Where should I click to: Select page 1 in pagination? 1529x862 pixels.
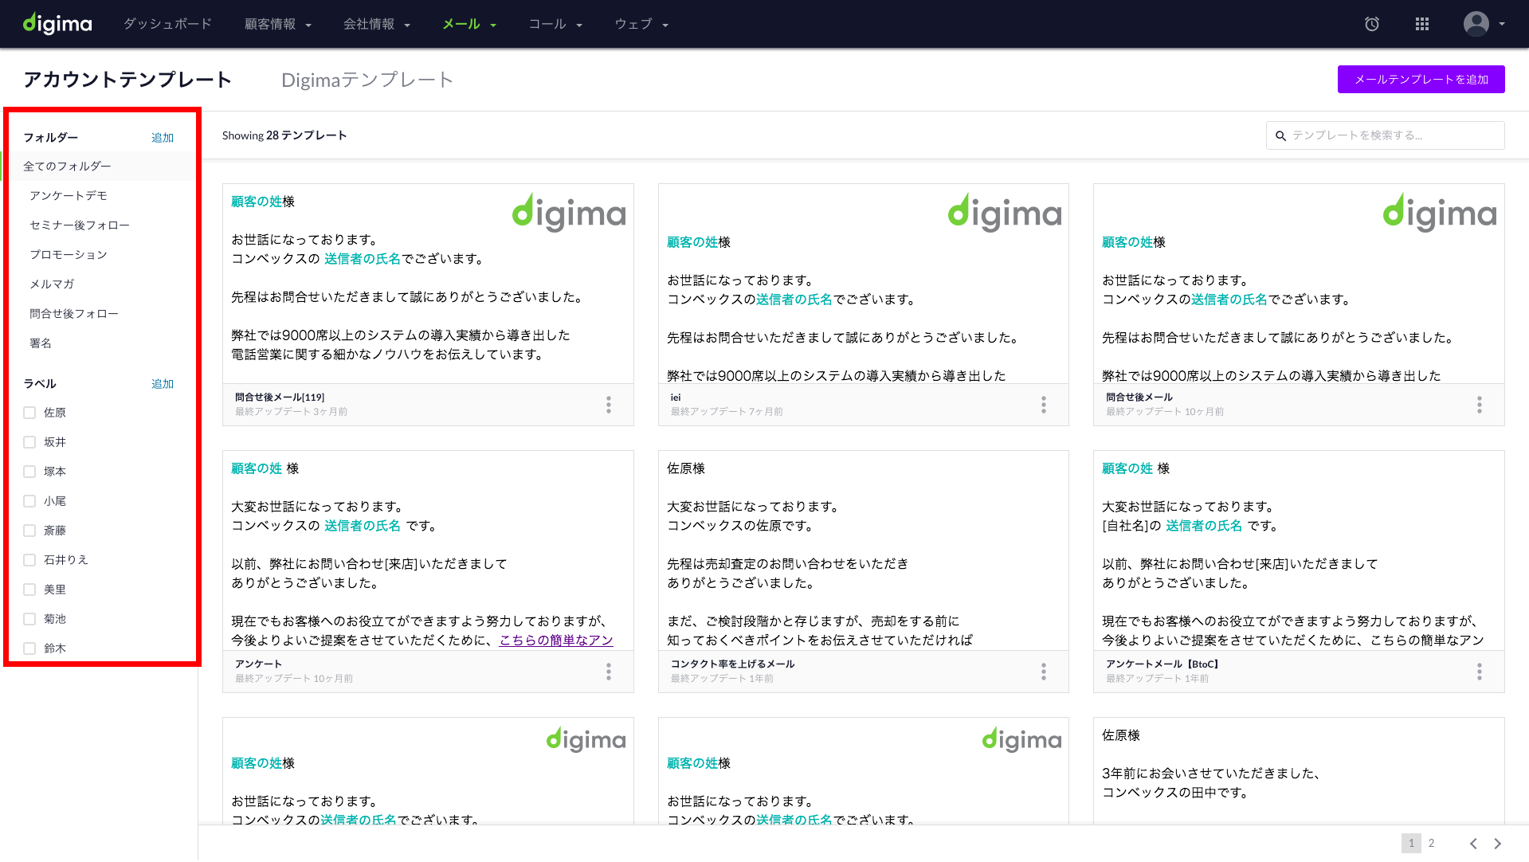point(1411,844)
